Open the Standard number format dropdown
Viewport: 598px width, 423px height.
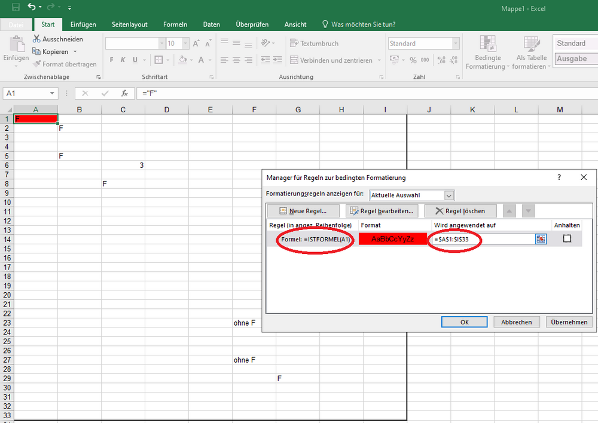[x=456, y=44]
